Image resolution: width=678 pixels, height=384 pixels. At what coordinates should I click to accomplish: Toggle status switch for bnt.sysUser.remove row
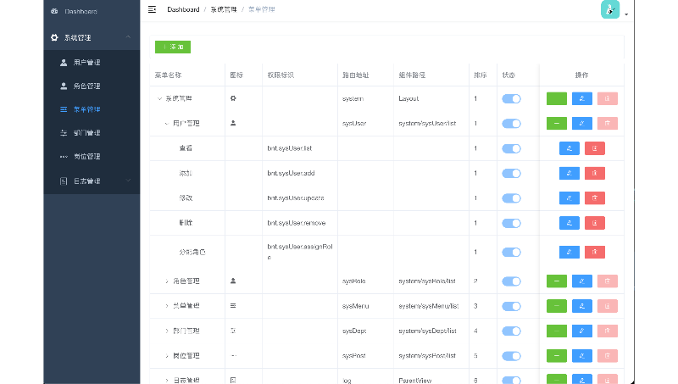click(511, 223)
